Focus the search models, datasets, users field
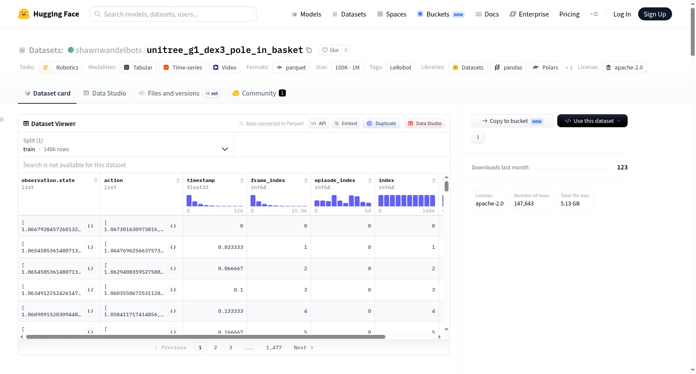The image size is (696, 374). click(173, 14)
